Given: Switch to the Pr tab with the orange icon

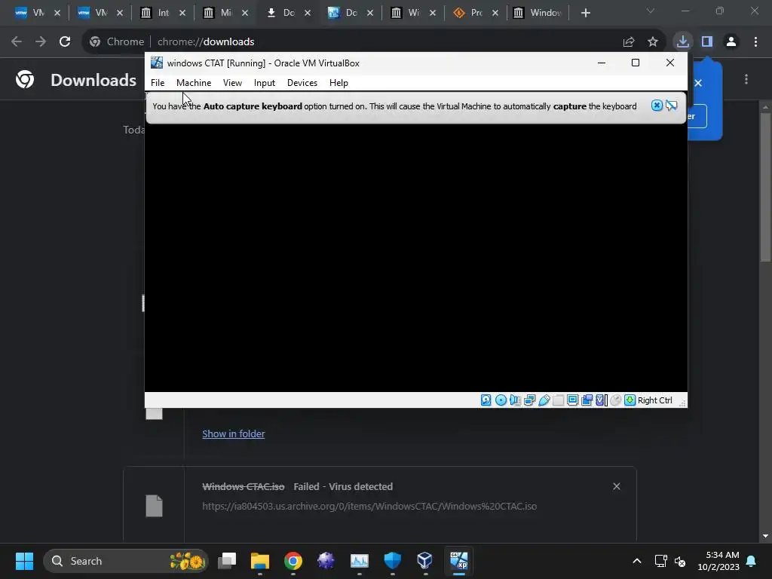Looking at the screenshot, I should pyautogui.click(x=469, y=13).
